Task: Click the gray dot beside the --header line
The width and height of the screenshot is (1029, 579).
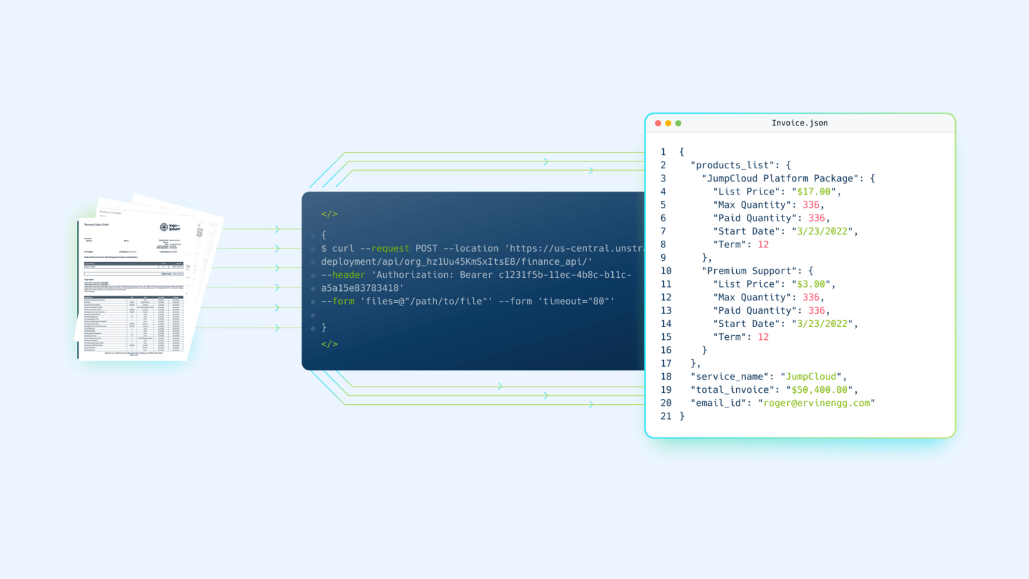Action: [x=313, y=275]
